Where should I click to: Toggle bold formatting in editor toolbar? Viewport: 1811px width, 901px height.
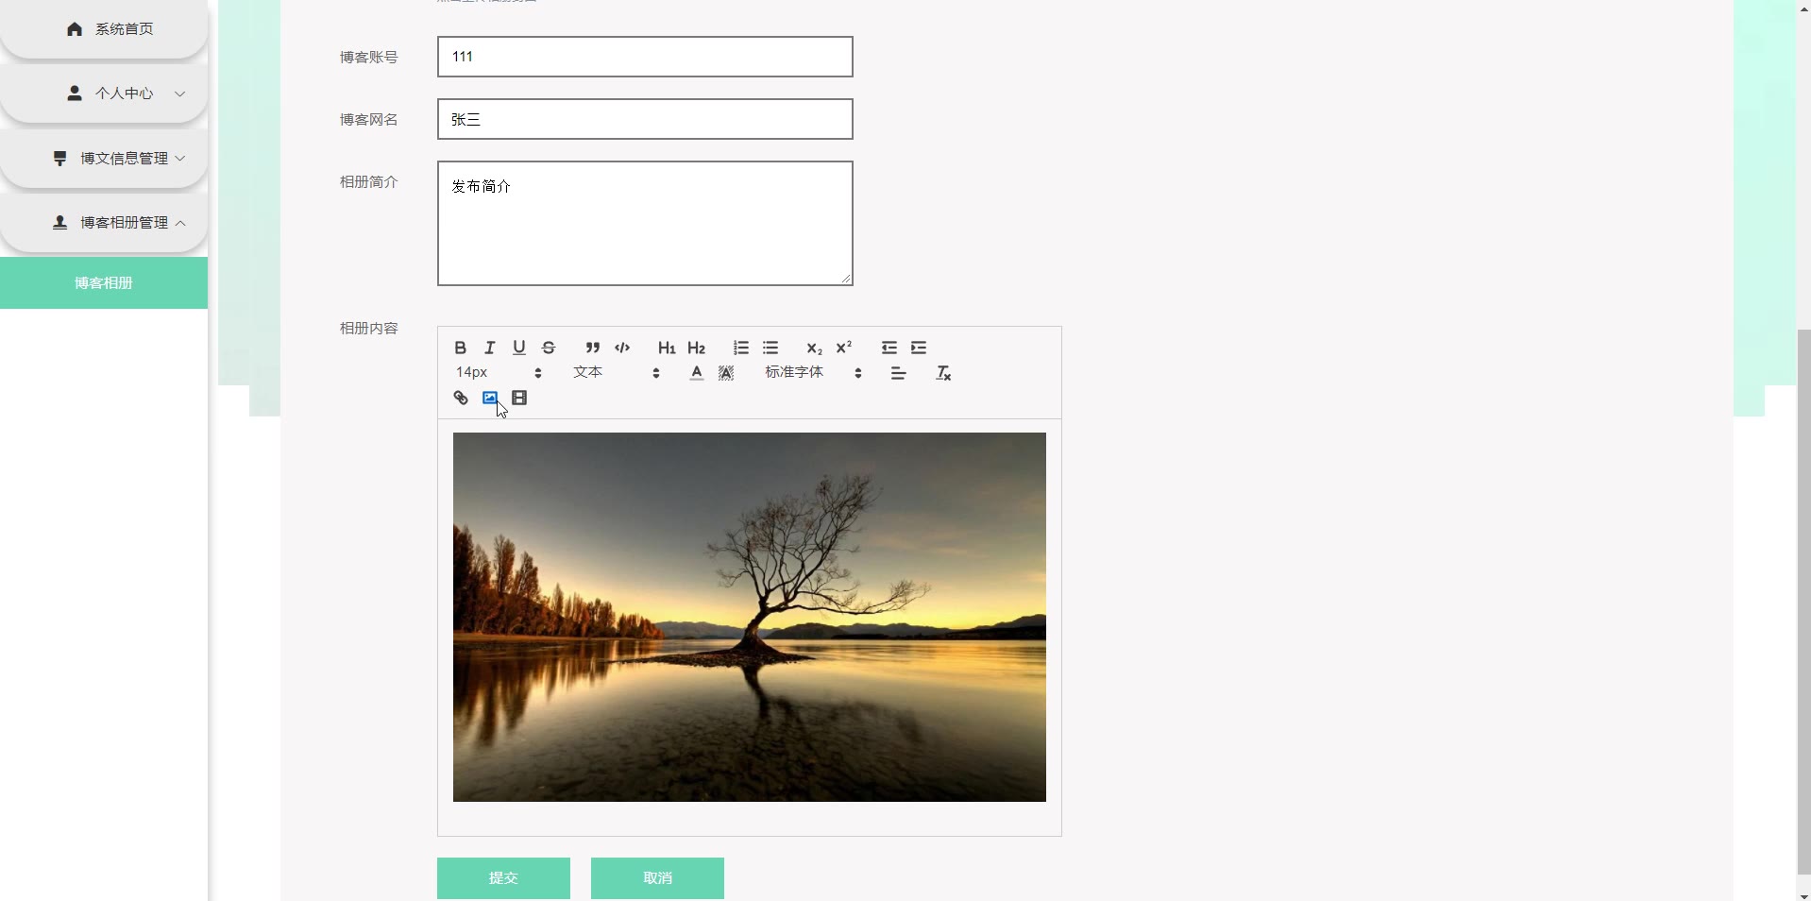point(461,348)
